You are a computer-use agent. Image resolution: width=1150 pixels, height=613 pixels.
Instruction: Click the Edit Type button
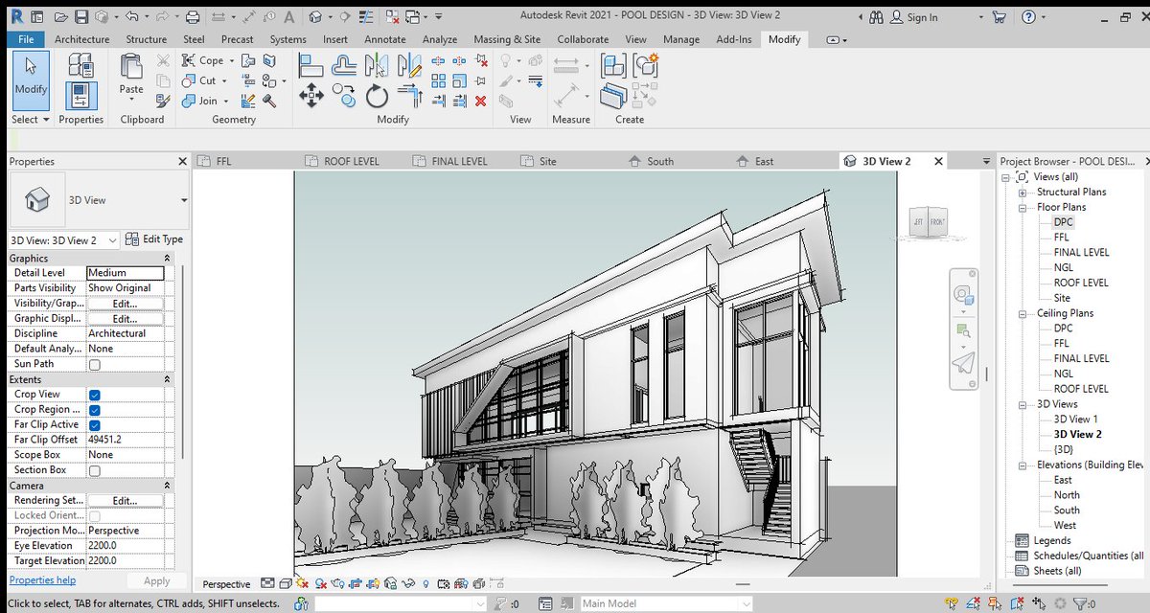(154, 239)
